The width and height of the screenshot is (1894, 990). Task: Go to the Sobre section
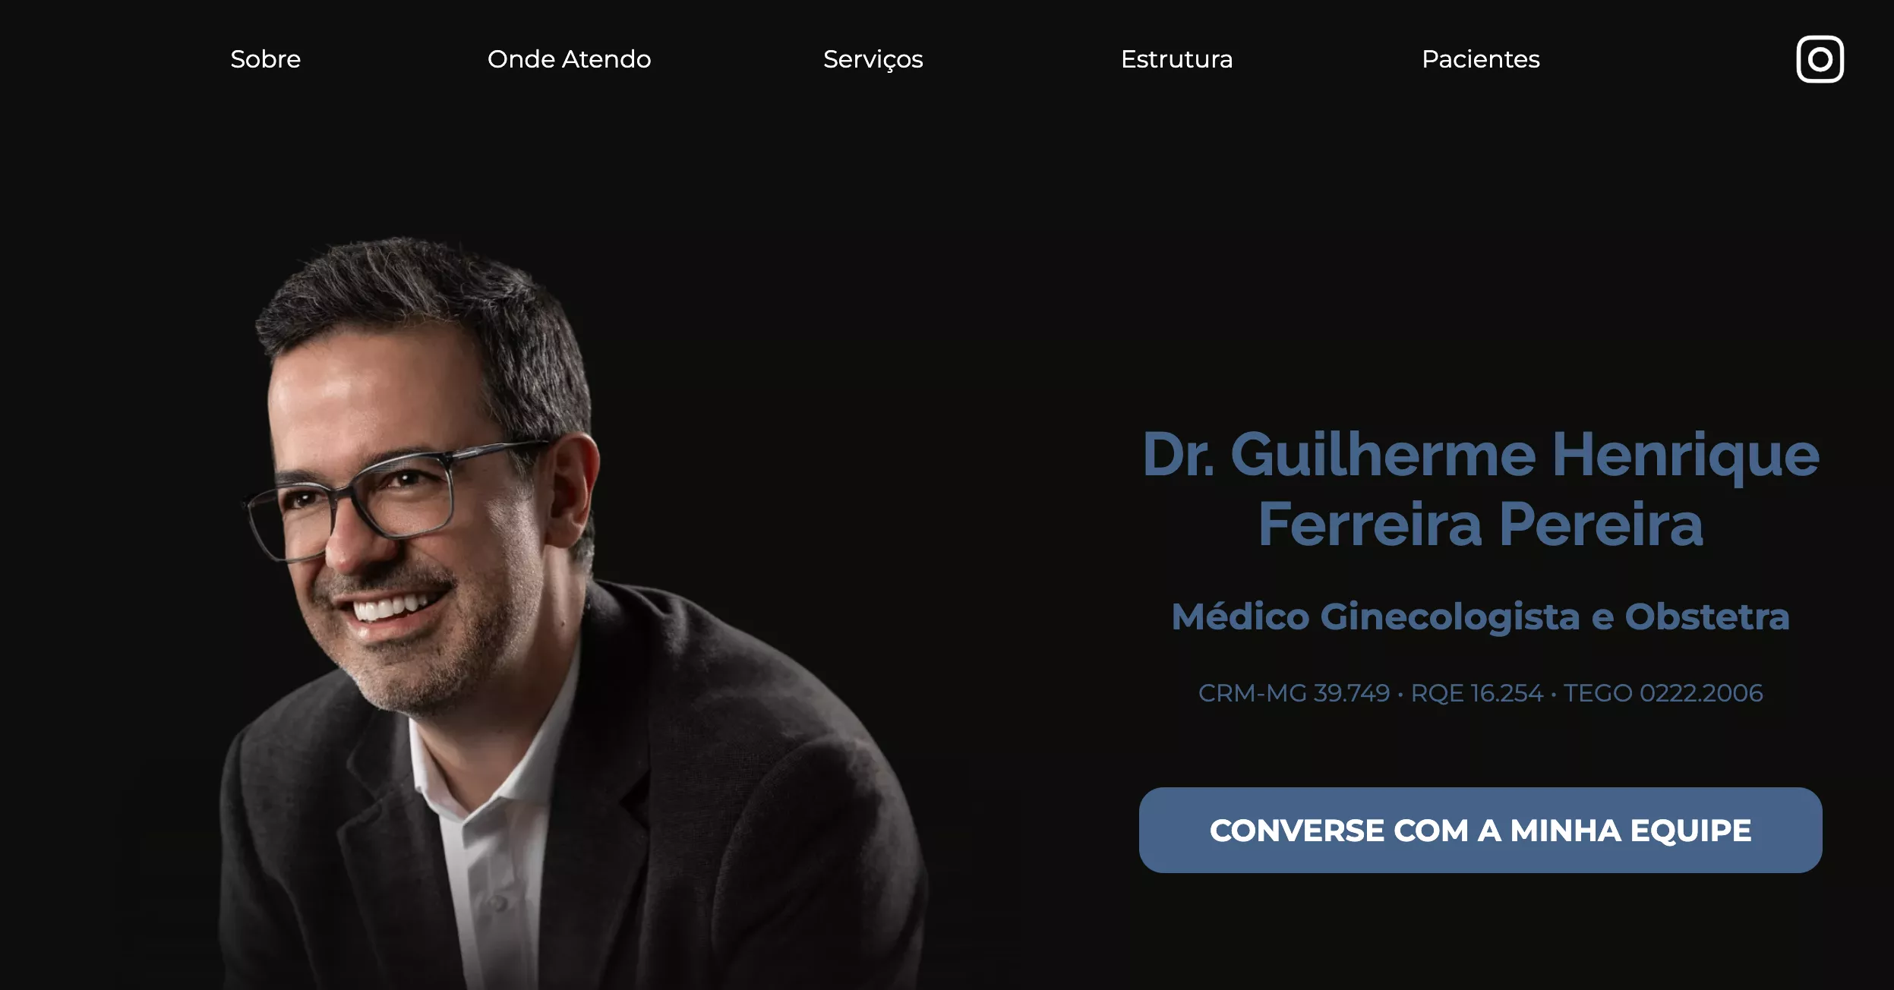click(x=265, y=59)
